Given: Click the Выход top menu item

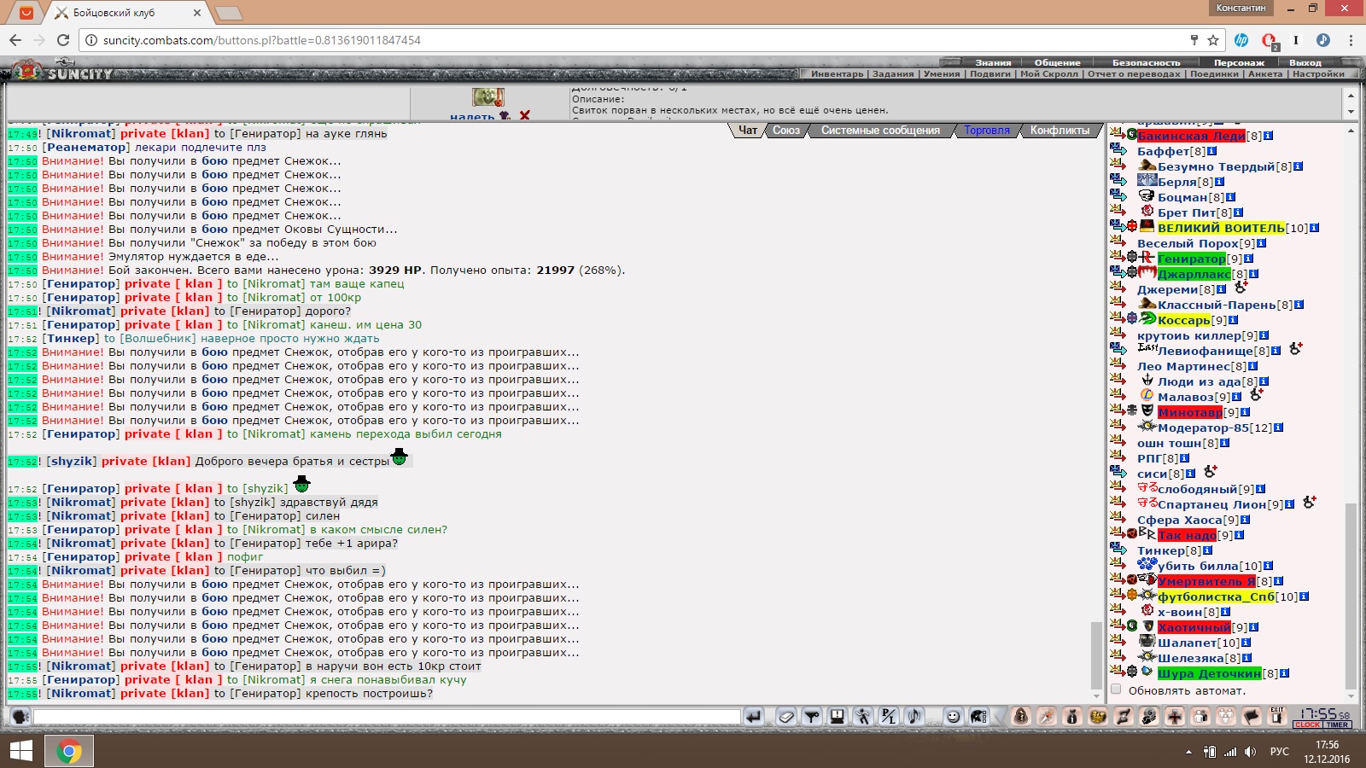Looking at the screenshot, I should click(x=1305, y=62).
